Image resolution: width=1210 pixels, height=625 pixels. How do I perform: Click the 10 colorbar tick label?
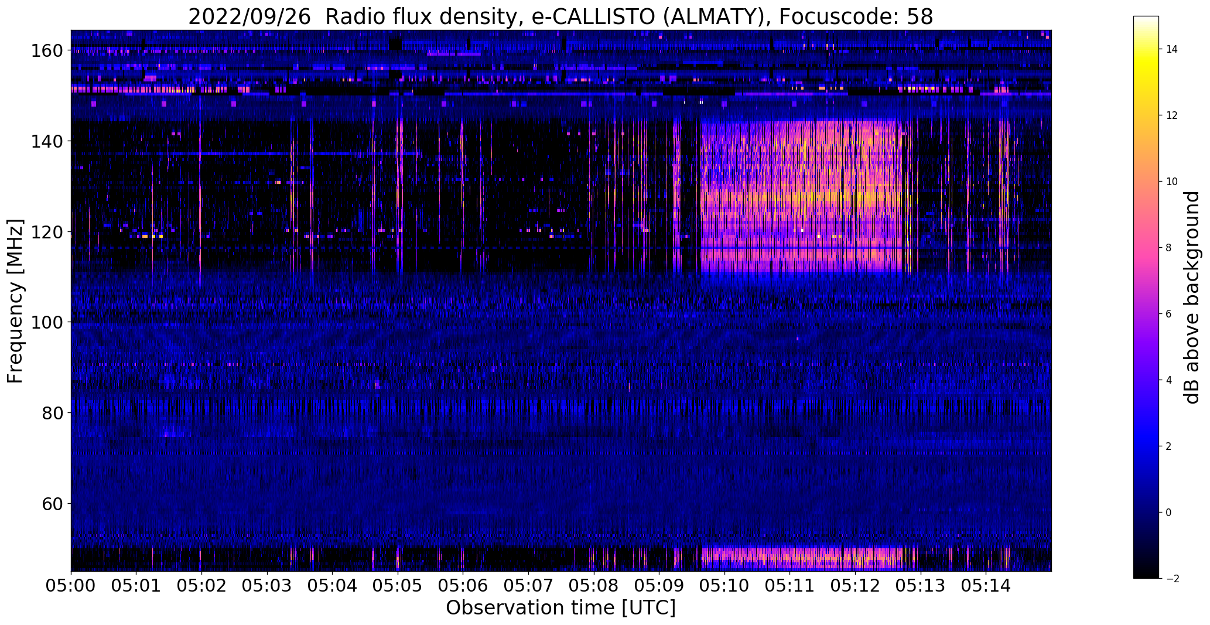point(1172,182)
